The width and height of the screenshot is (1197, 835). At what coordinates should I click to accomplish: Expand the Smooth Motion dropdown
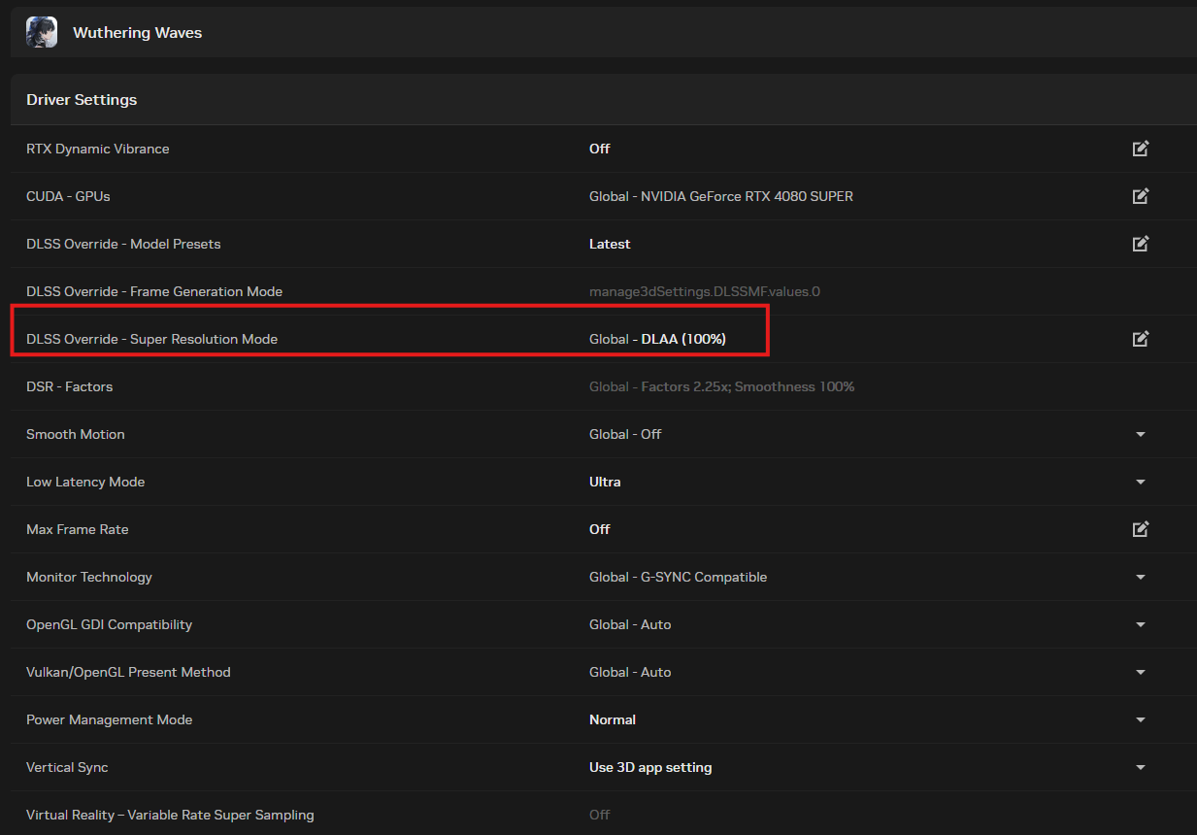(x=1141, y=434)
